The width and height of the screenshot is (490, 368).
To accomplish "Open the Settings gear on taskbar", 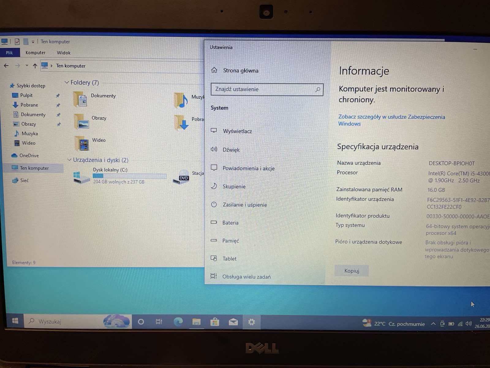I will (x=251, y=322).
